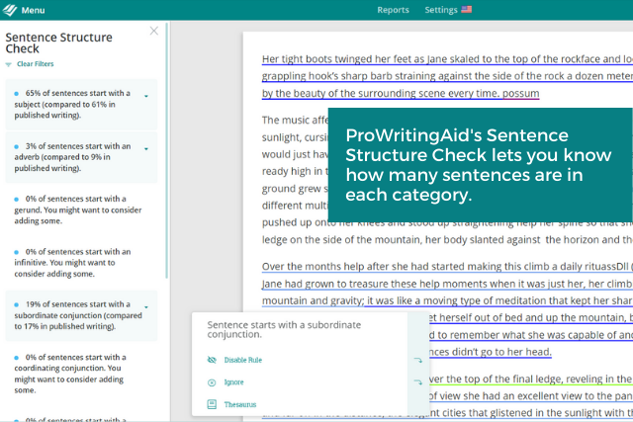Image resolution: width=633 pixels, height=422 pixels.
Task: Click the arrow next to Disable Rule
Action: (x=417, y=360)
